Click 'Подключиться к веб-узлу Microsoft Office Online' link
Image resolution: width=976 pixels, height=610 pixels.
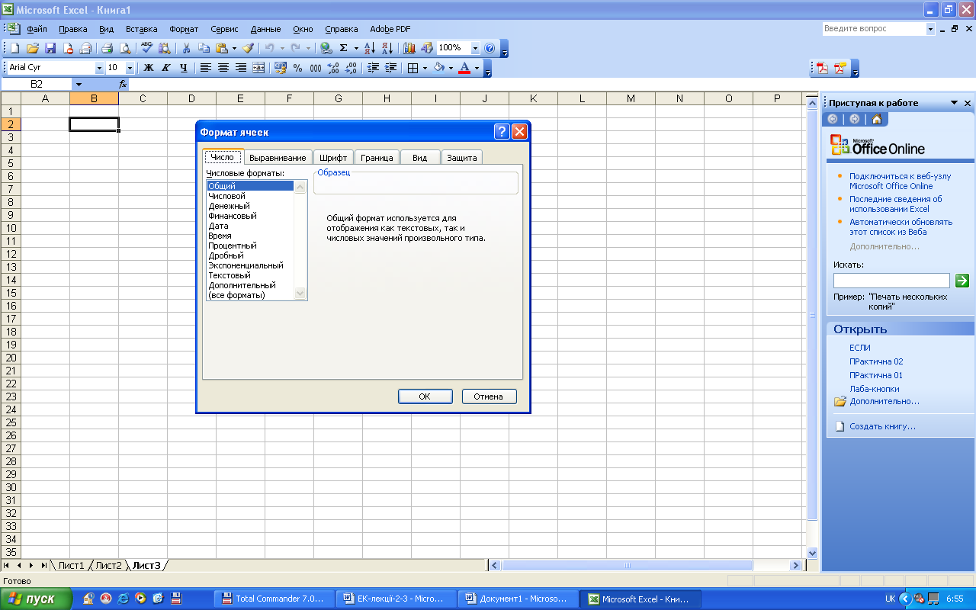[900, 181]
